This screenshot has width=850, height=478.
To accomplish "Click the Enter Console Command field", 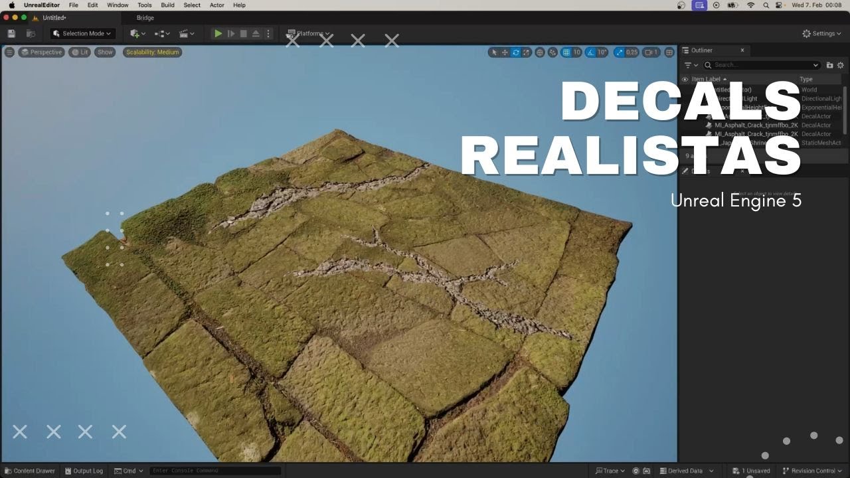I will pyautogui.click(x=215, y=471).
